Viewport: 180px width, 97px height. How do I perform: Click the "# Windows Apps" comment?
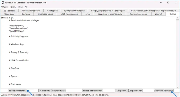coord(17,44)
